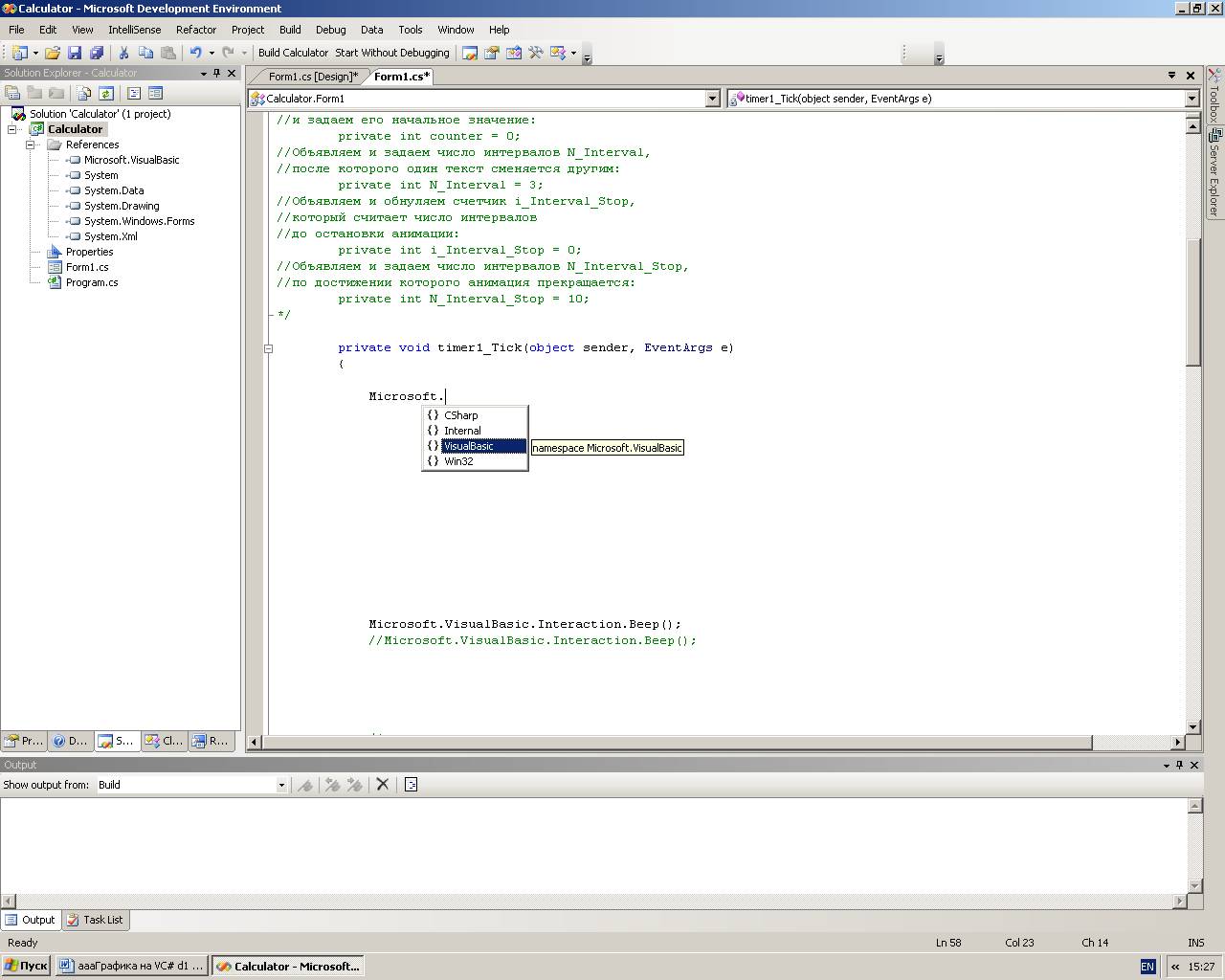Viewport: 1225px width, 980px height.
Task: Click the code editor's horizontal scrollbar
Action: click(x=670, y=742)
